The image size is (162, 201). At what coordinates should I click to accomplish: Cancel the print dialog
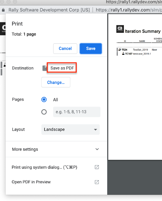tap(65, 49)
